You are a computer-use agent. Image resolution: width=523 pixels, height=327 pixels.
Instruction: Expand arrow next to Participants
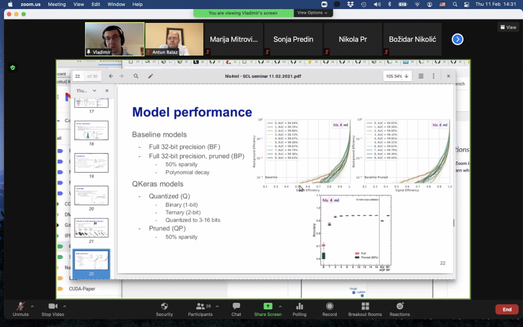point(217,306)
